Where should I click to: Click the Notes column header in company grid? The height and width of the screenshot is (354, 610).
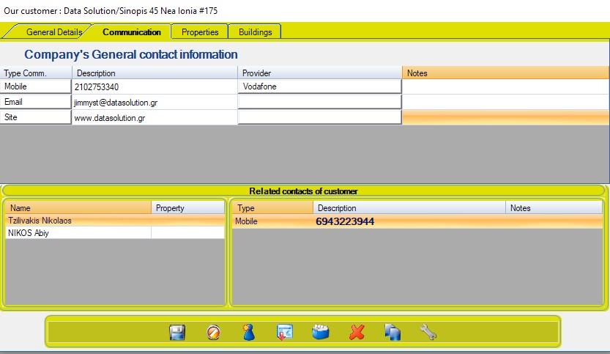pyautogui.click(x=505, y=73)
